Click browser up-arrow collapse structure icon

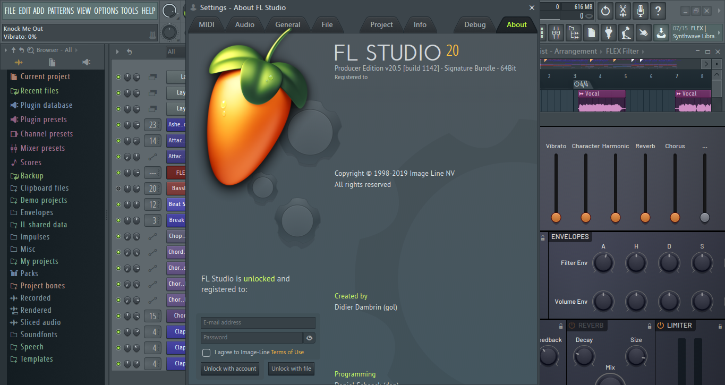pos(13,50)
